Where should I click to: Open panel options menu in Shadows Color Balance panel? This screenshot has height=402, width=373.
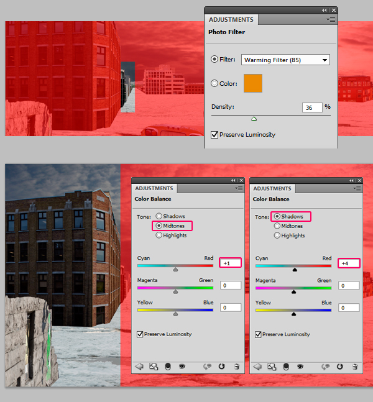tap(357, 188)
